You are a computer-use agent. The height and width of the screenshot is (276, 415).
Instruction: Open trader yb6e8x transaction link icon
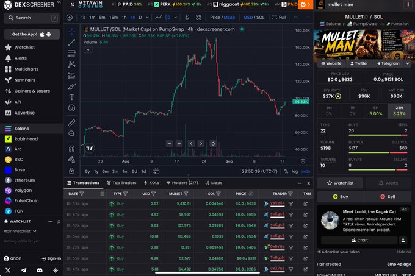305,203
